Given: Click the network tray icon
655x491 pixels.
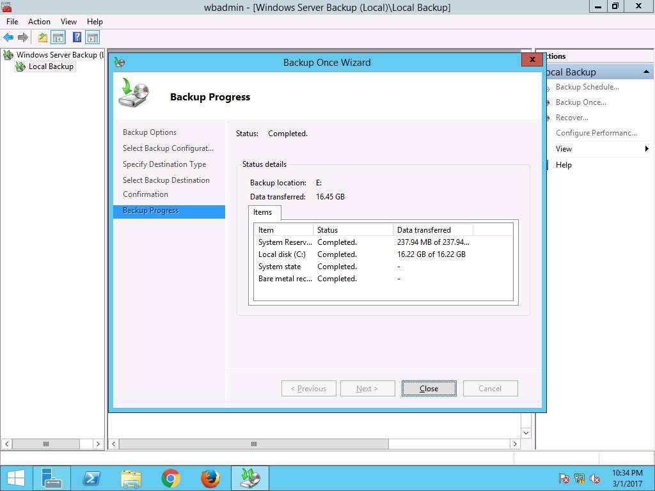Looking at the screenshot, I should [580, 478].
